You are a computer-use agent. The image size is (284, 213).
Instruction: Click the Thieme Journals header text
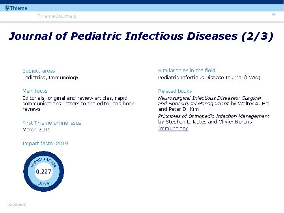point(57,16)
